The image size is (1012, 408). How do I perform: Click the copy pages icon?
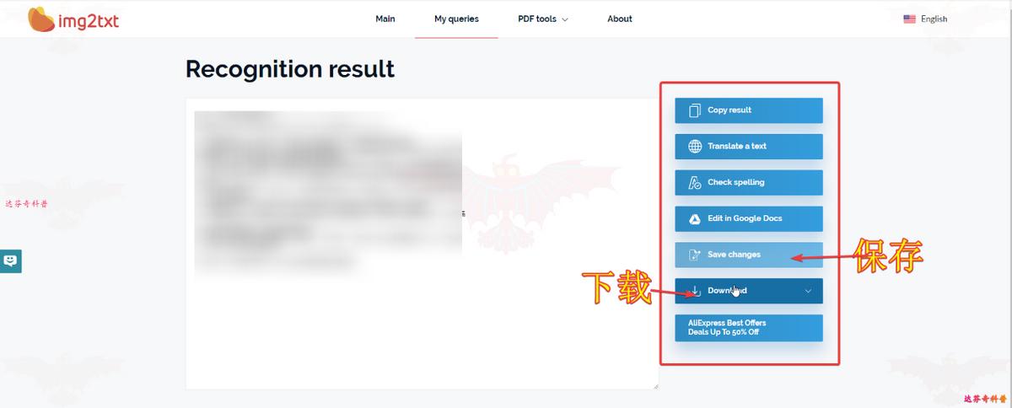coord(695,110)
